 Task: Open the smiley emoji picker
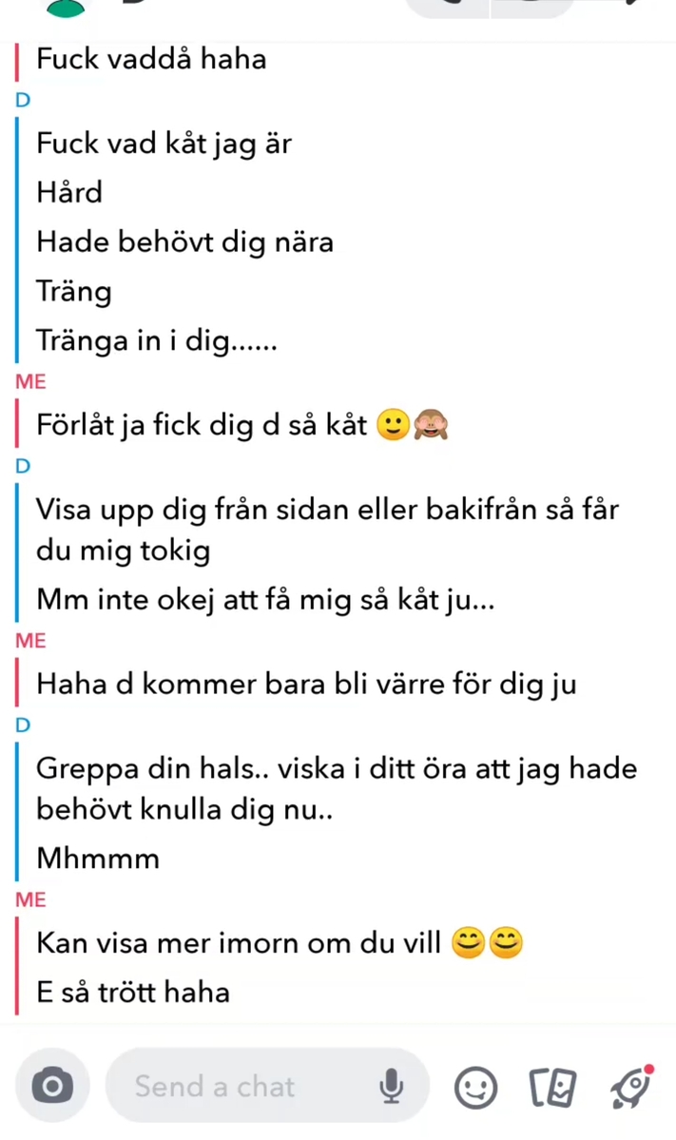[x=476, y=1088]
